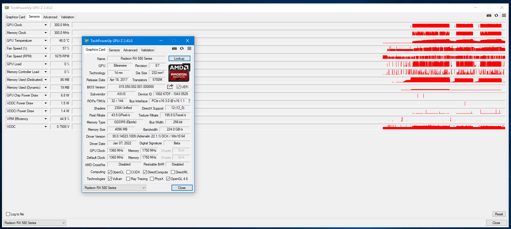This screenshot has height=229, width=511.
Task: Click the Driver Version field
Action: (149, 136)
